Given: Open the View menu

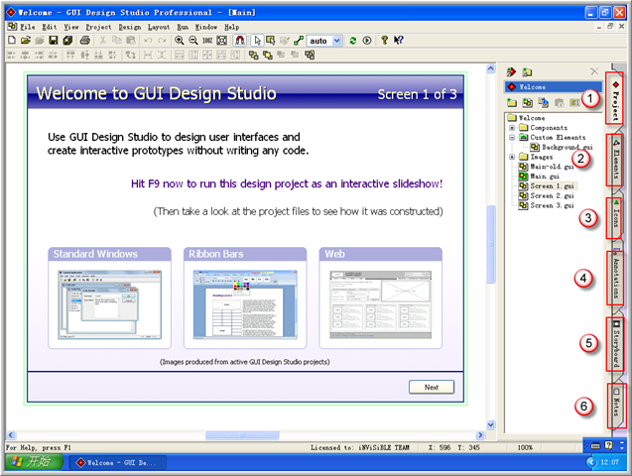Looking at the screenshot, I should tap(71, 27).
